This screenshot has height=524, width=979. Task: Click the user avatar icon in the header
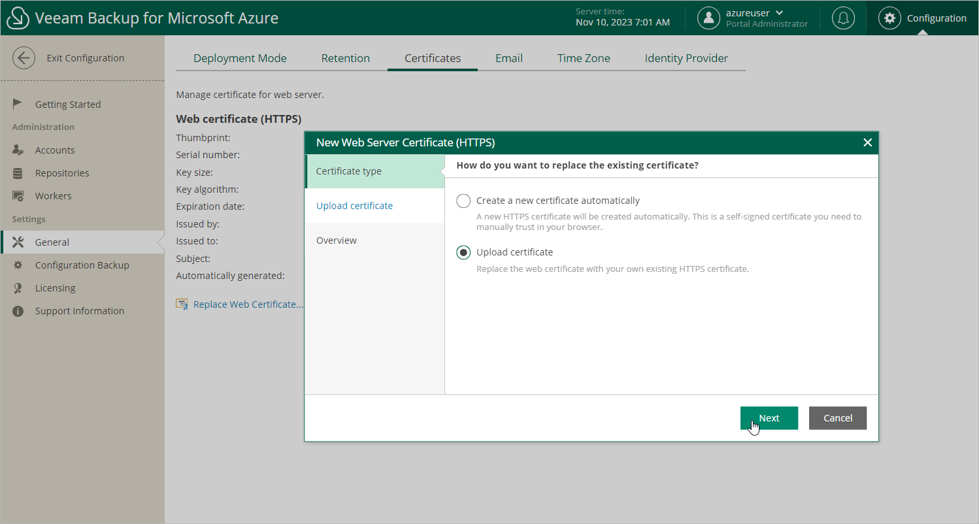coord(708,18)
